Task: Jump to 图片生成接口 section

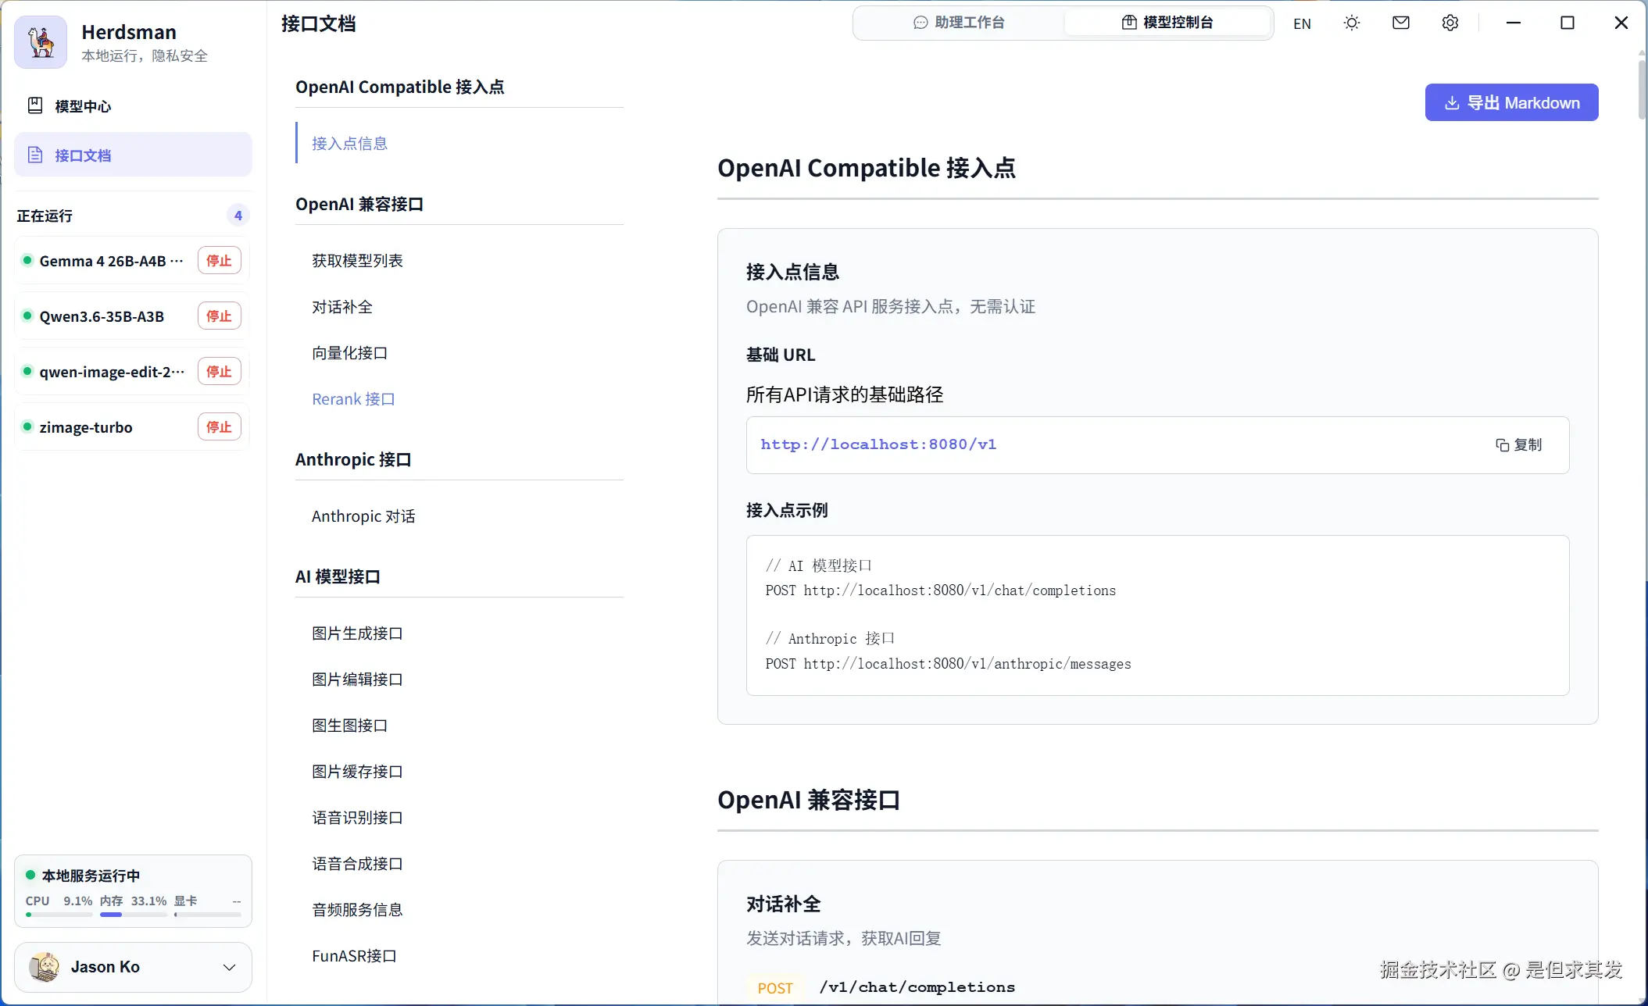Action: [357, 633]
